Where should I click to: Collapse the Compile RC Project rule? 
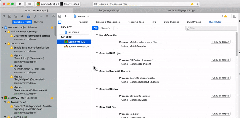97,53
